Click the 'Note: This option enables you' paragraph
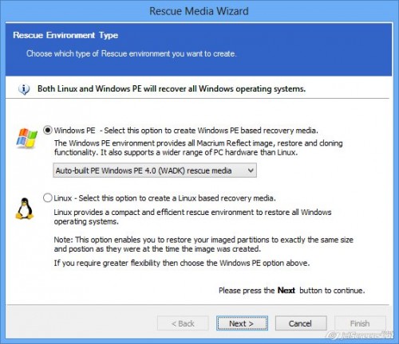The width and height of the screenshot is (399, 344). coord(203,244)
